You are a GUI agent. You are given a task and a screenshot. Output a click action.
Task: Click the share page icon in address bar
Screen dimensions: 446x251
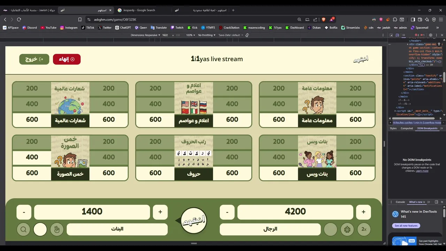click(x=315, y=20)
